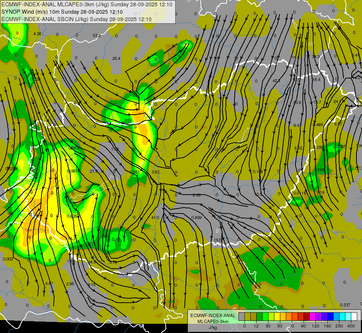Select the bright green legend swatch
Viewport: 362px width, 333px height.
265,316
